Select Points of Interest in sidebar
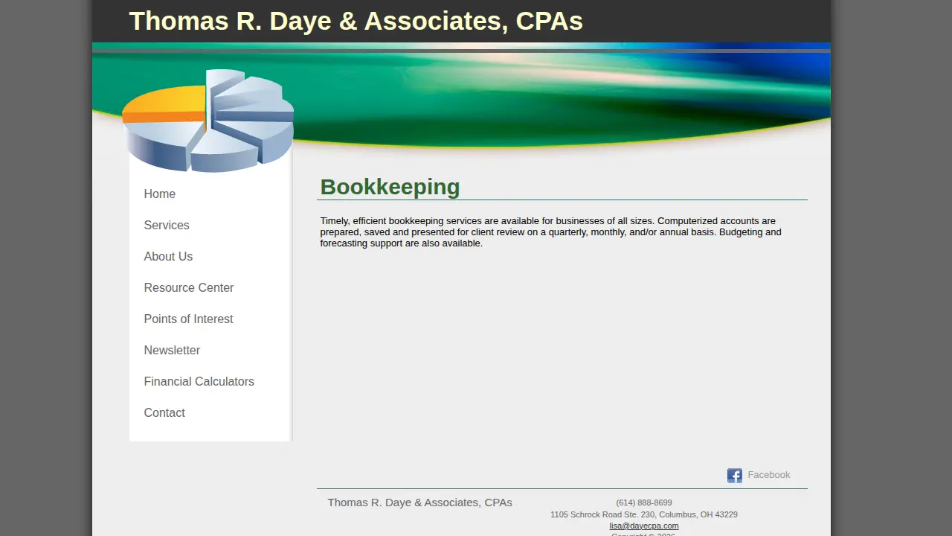This screenshot has width=952, height=536. click(188, 319)
